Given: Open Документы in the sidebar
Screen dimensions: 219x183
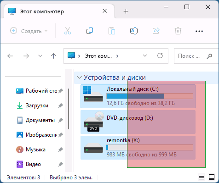Looking at the screenshot, I should [40, 120].
